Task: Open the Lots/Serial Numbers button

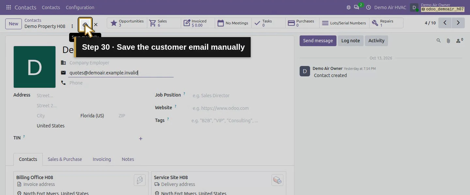Action: pos(344,23)
